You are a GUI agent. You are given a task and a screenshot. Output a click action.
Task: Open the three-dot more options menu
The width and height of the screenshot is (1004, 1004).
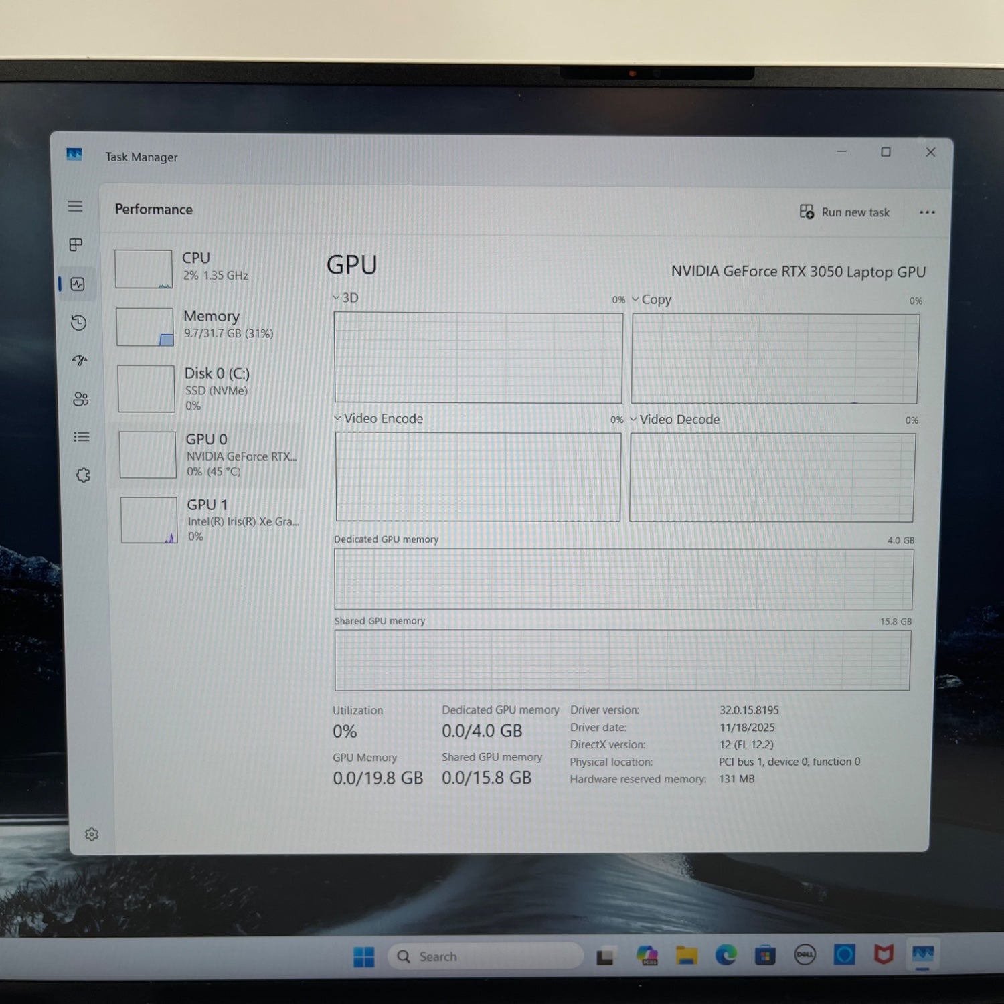coord(927,212)
